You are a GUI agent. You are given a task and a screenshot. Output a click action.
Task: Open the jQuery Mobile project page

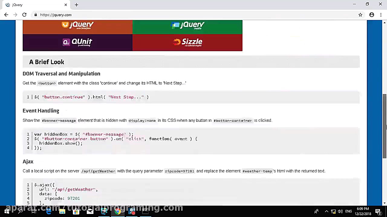tap(187, 25)
